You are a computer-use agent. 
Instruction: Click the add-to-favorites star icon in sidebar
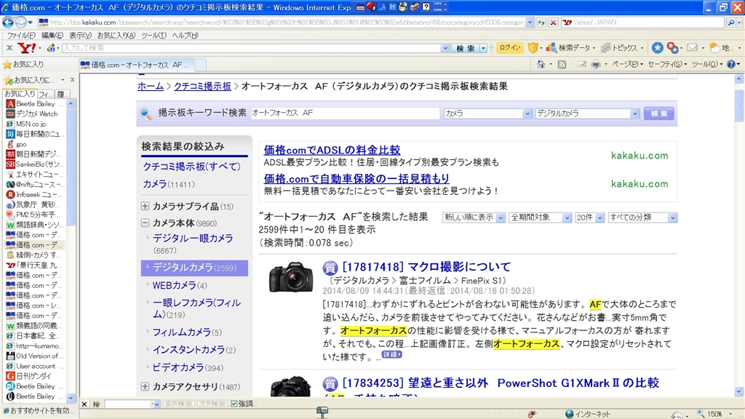click(8, 80)
